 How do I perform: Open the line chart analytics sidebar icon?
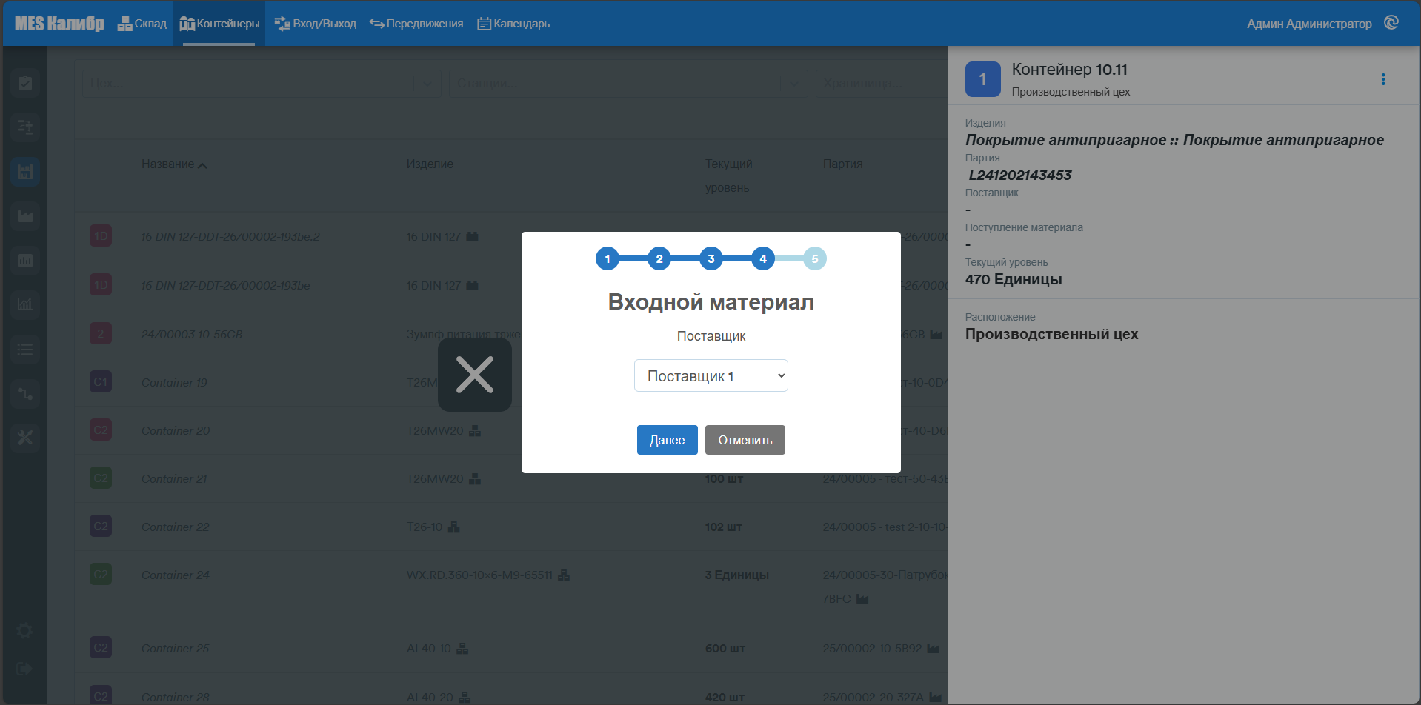(25, 304)
